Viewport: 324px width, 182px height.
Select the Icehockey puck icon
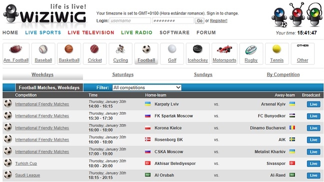(x=197, y=49)
